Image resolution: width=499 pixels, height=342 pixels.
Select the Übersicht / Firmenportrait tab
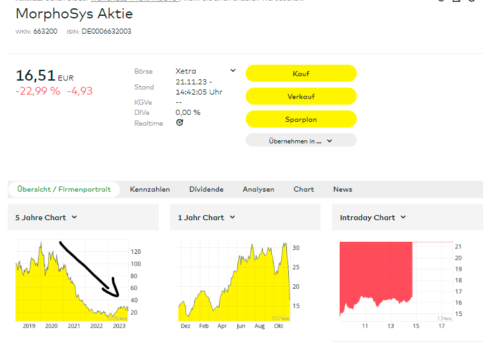pos(64,189)
